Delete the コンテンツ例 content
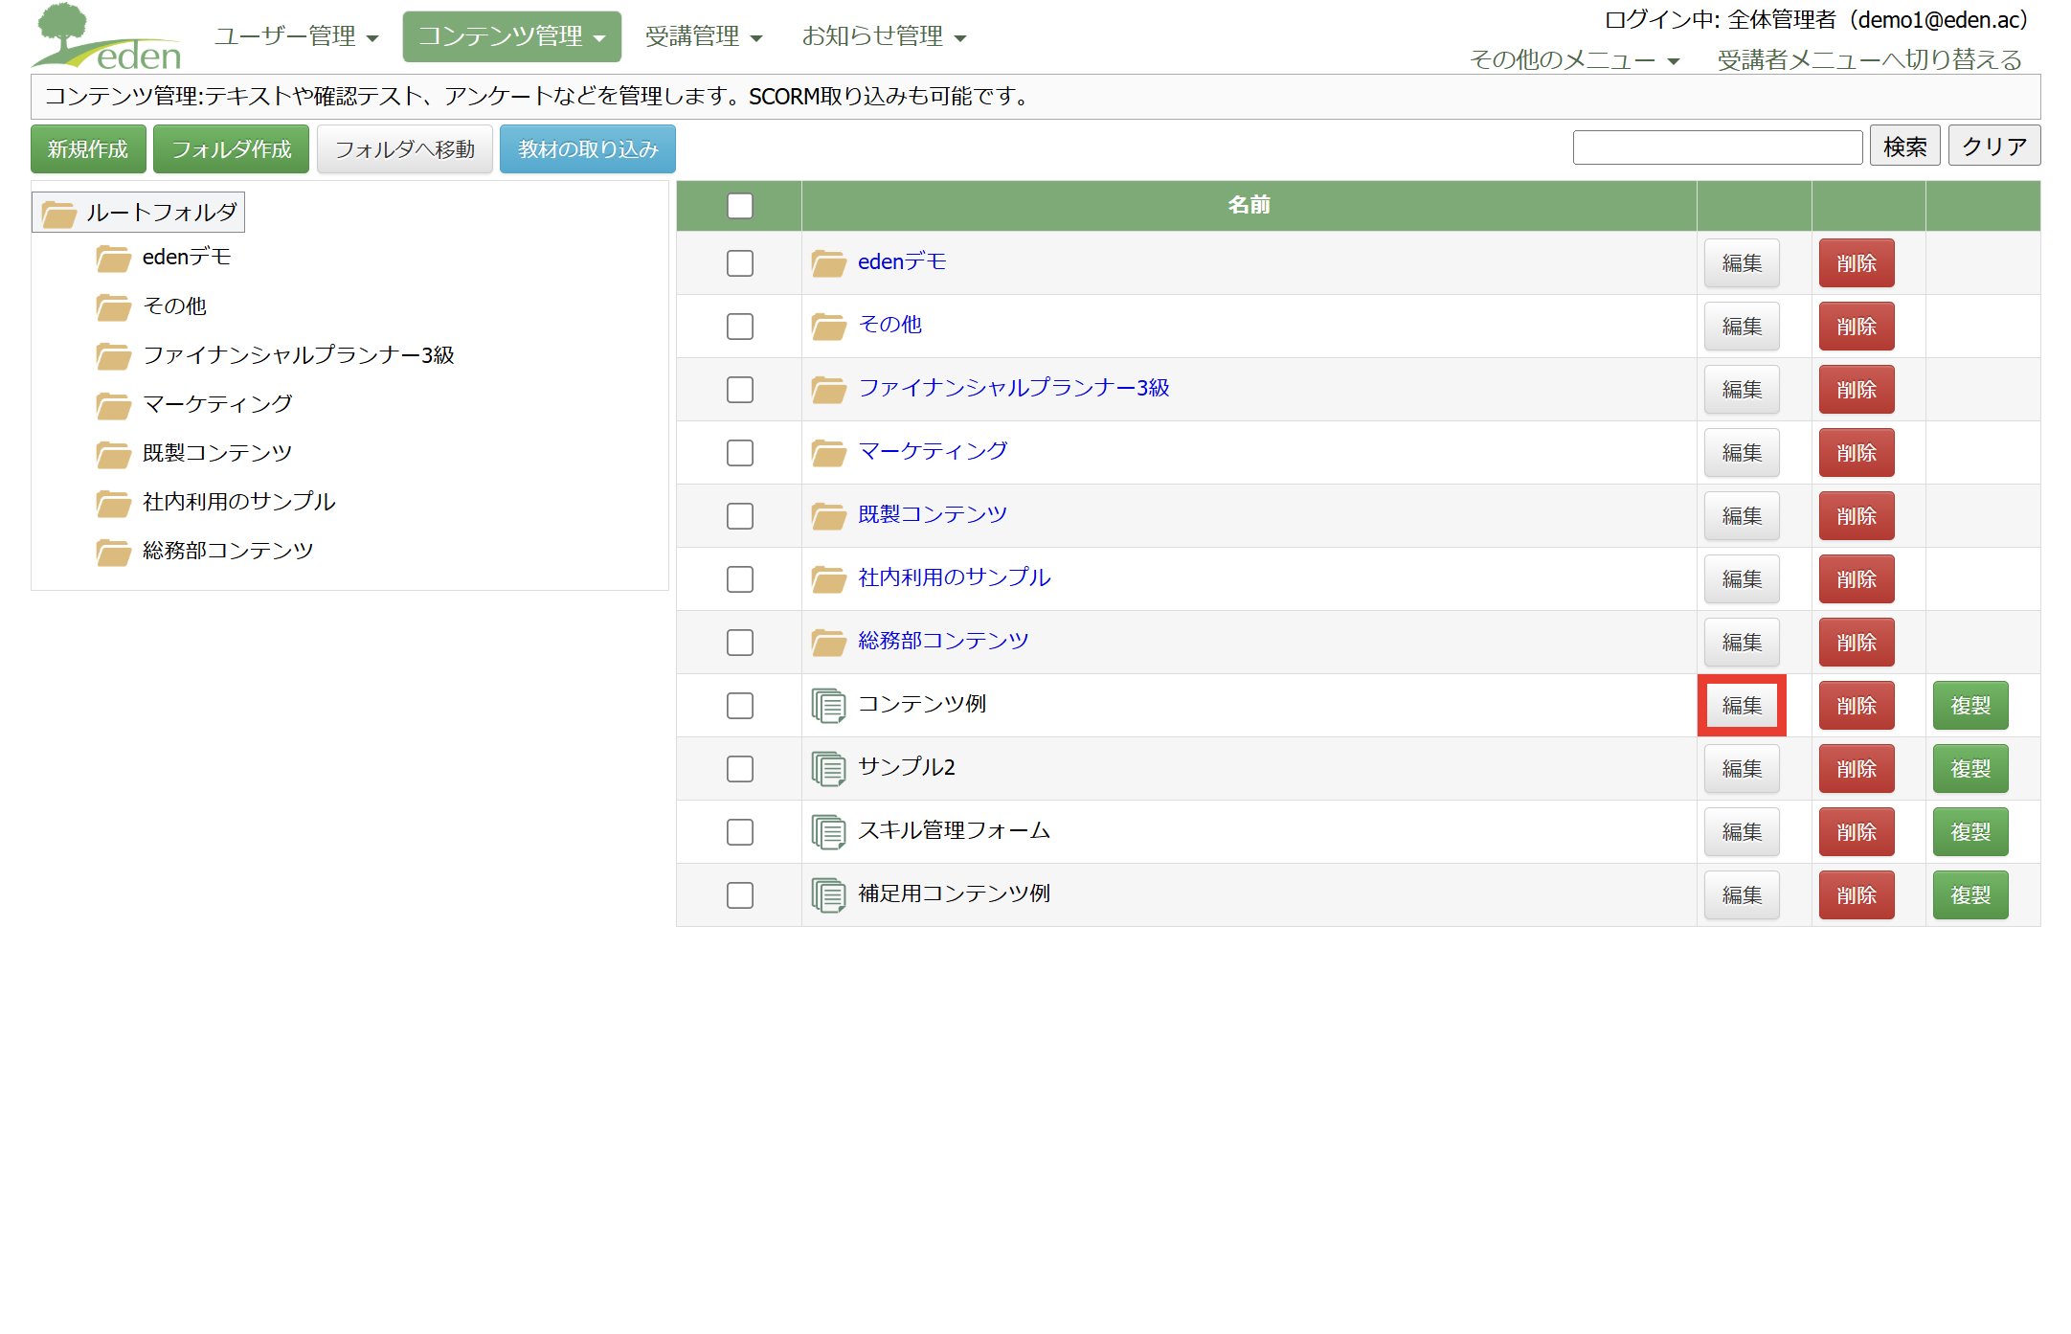Image resolution: width=2071 pixels, height=1334 pixels. pyautogui.click(x=1857, y=706)
